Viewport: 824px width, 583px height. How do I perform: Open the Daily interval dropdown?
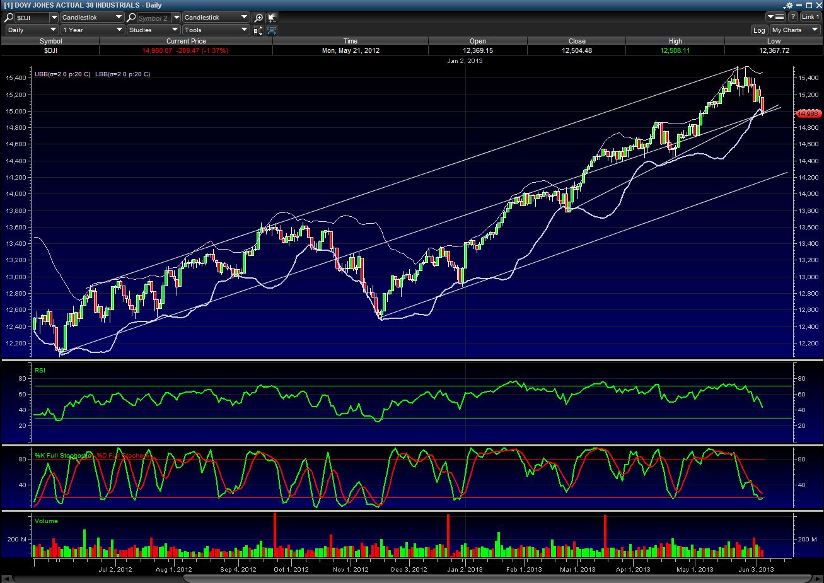pyautogui.click(x=32, y=30)
